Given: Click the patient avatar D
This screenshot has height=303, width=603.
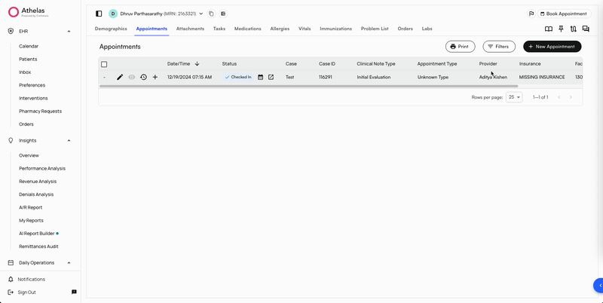Looking at the screenshot, I should (x=113, y=14).
